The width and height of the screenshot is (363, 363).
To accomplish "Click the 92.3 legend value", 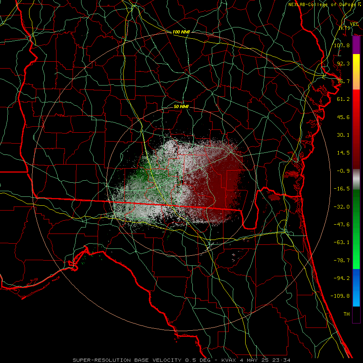I will coord(343,63).
